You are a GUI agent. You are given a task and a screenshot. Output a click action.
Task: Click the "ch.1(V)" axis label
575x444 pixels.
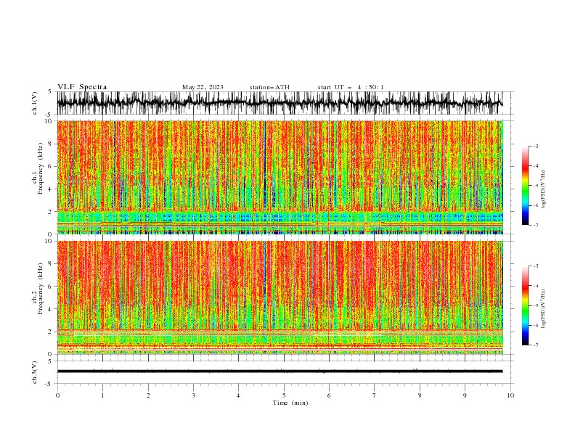pyautogui.click(x=35, y=103)
